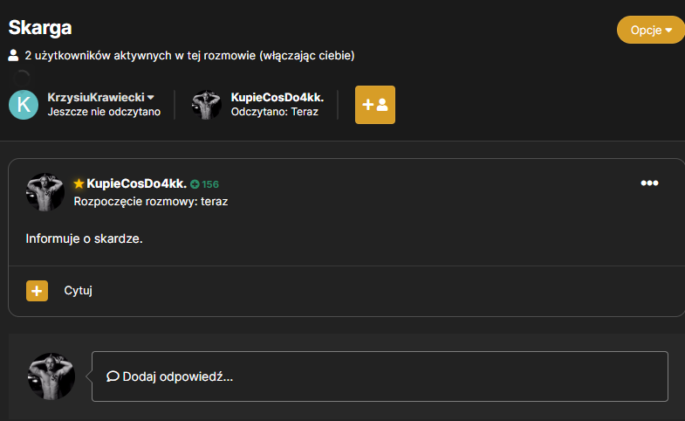Expand the caret next to KrzysiuKrawiecki
The width and height of the screenshot is (685, 421).
point(151,98)
